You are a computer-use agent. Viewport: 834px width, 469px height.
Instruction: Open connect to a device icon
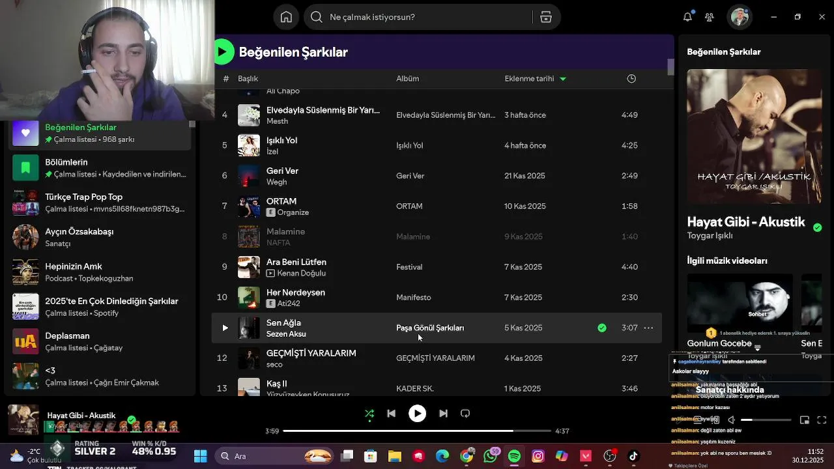tap(715, 420)
